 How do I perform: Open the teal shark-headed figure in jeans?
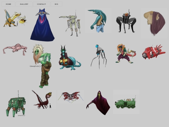98,20
